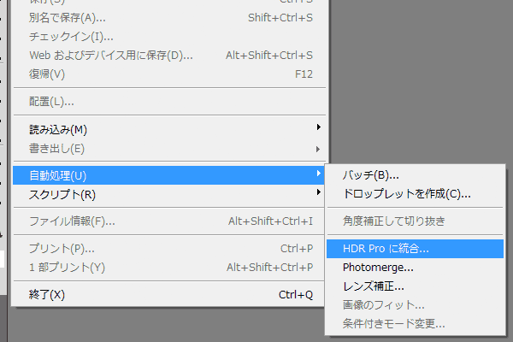The image size is (513, 342).
Task: Expand arrow beside 読み込み(M)
Action: click(x=318, y=127)
